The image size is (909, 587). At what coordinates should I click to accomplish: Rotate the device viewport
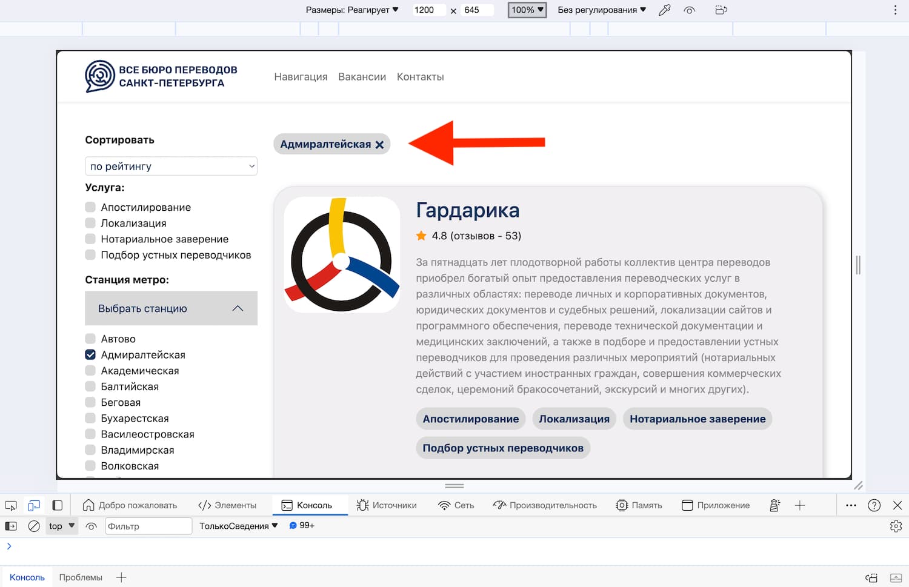coord(721,10)
